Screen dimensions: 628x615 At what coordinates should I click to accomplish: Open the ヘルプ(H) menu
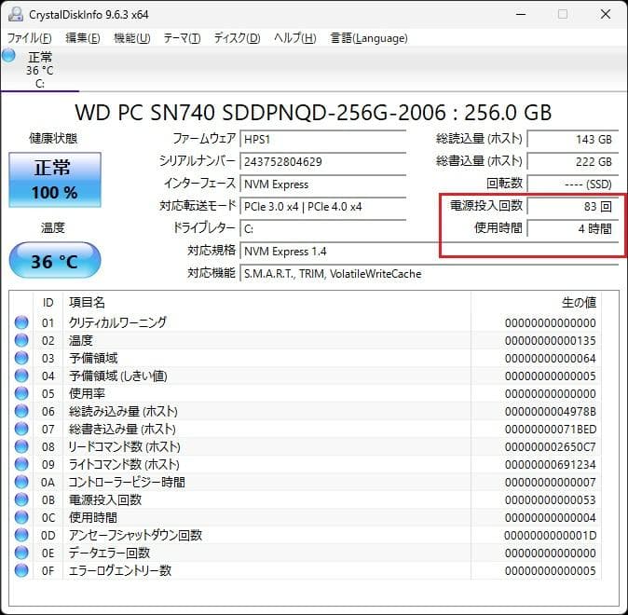coord(295,38)
